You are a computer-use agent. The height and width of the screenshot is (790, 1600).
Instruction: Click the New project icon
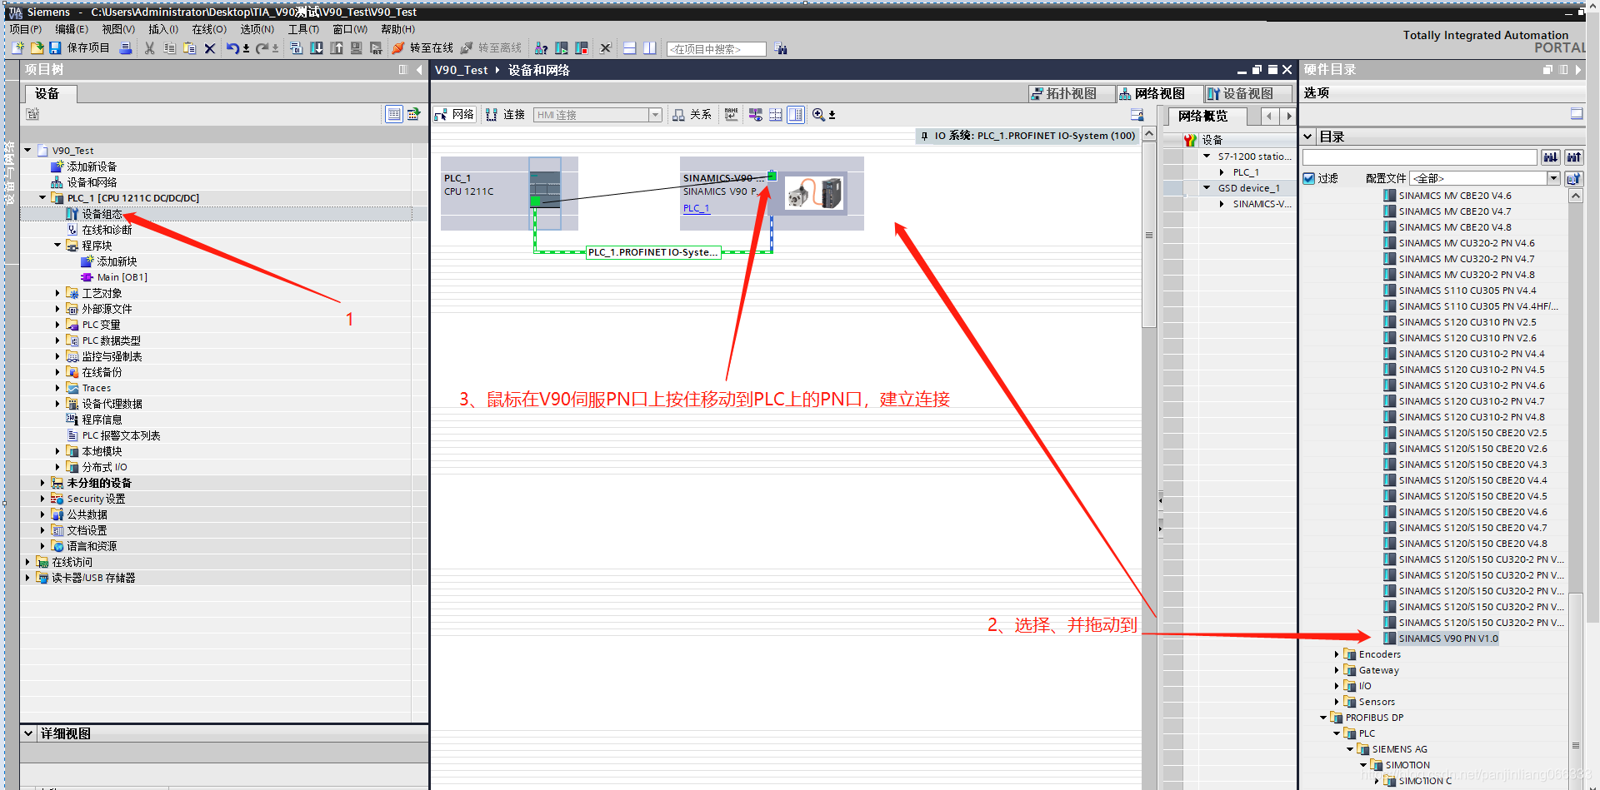coord(18,48)
